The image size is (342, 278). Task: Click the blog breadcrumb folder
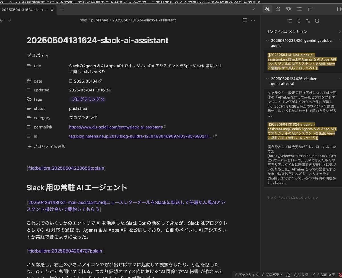pos(83,20)
